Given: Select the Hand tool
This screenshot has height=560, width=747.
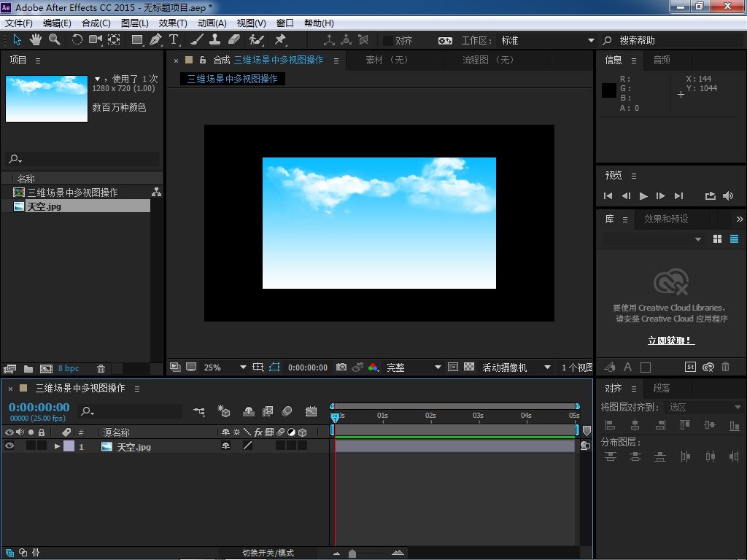Looking at the screenshot, I should click(35, 40).
